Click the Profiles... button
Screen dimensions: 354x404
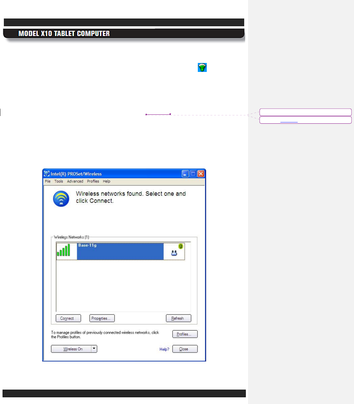click(x=185, y=334)
